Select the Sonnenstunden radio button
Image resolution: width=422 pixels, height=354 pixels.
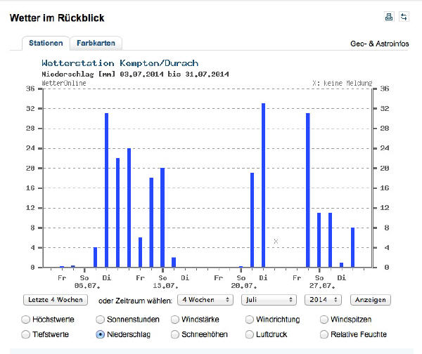pos(100,320)
